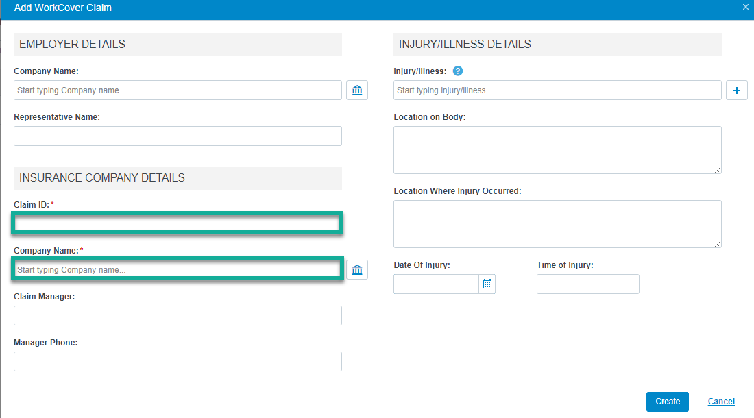Click the Location on Body text area
754x418 pixels.
[x=557, y=150]
